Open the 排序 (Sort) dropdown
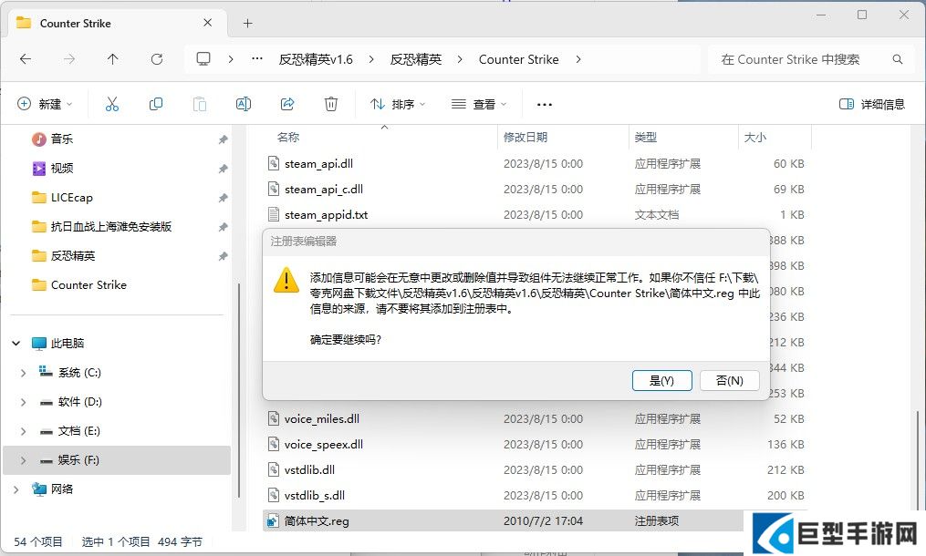Screen dimensions: 926x556 [x=398, y=104]
